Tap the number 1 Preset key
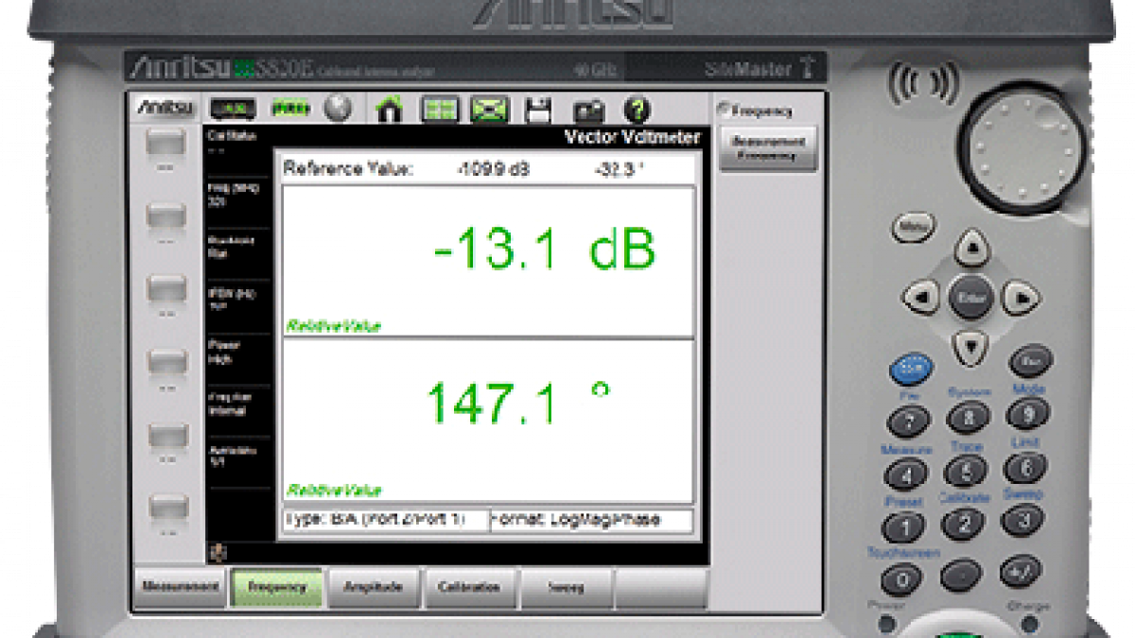1135x638 pixels. click(904, 527)
